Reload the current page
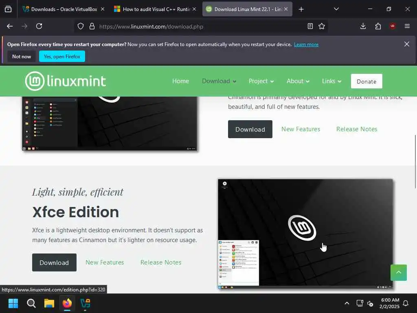This screenshot has height=313, width=417. click(x=39, y=26)
